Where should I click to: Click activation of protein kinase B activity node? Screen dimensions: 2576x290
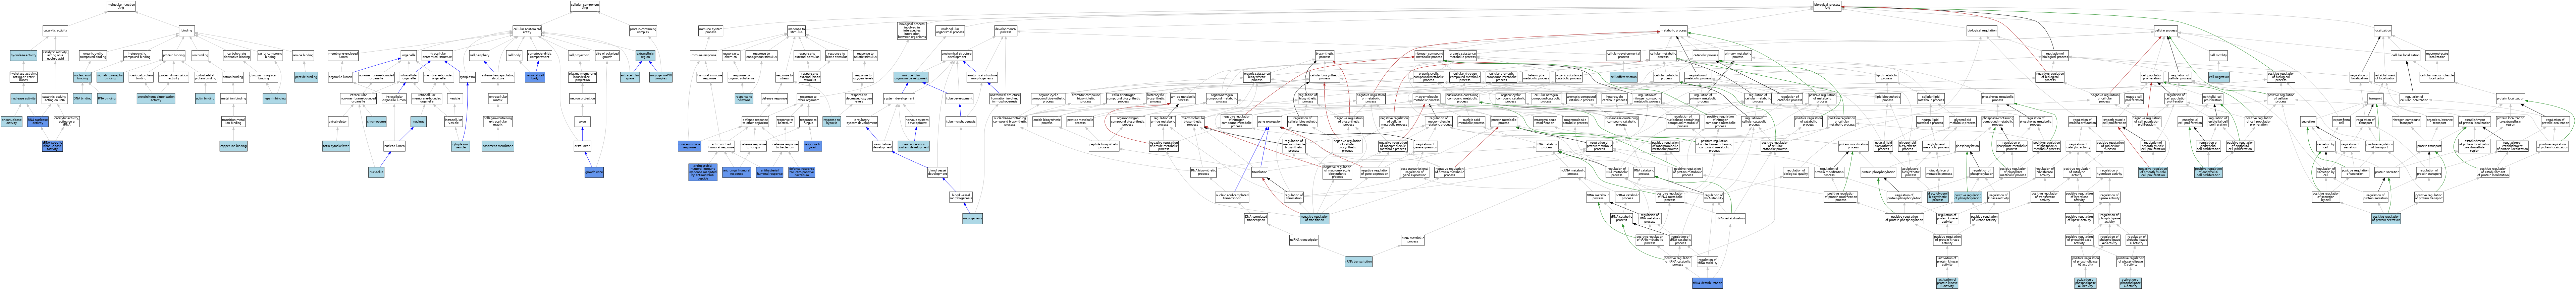pos(1947,283)
